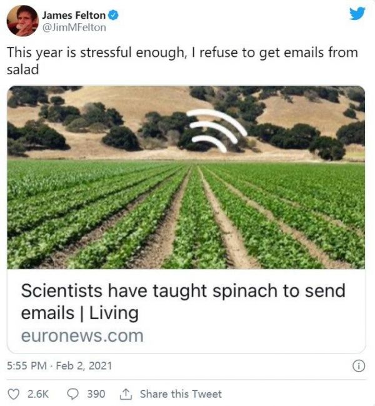The width and height of the screenshot is (375, 406).
Task: Click the white Wi-Fi signal icon
Action: (x=216, y=129)
